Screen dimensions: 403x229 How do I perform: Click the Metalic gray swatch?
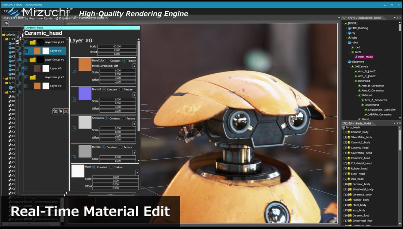85,151
